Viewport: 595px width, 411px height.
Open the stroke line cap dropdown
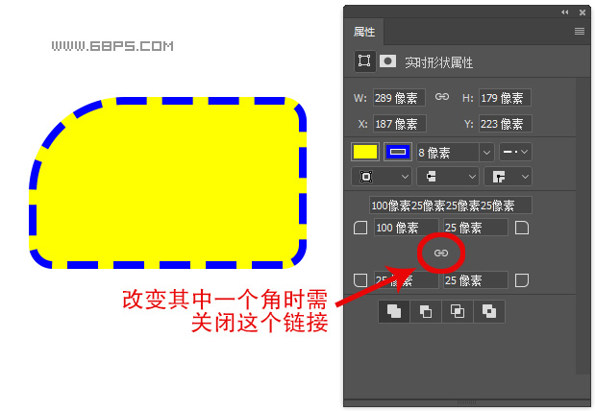448,177
